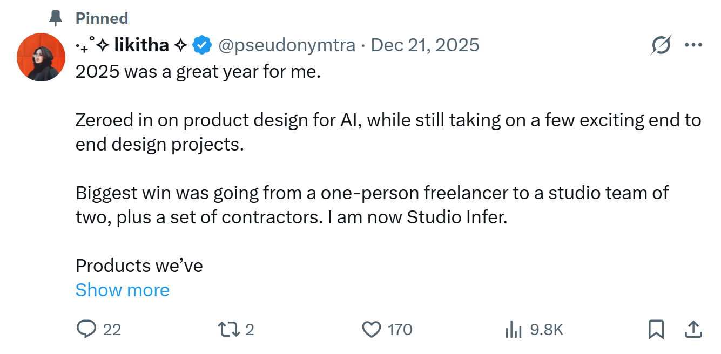Repost the tweet using the retweet icon
The width and height of the screenshot is (721, 354).
[x=228, y=329]
